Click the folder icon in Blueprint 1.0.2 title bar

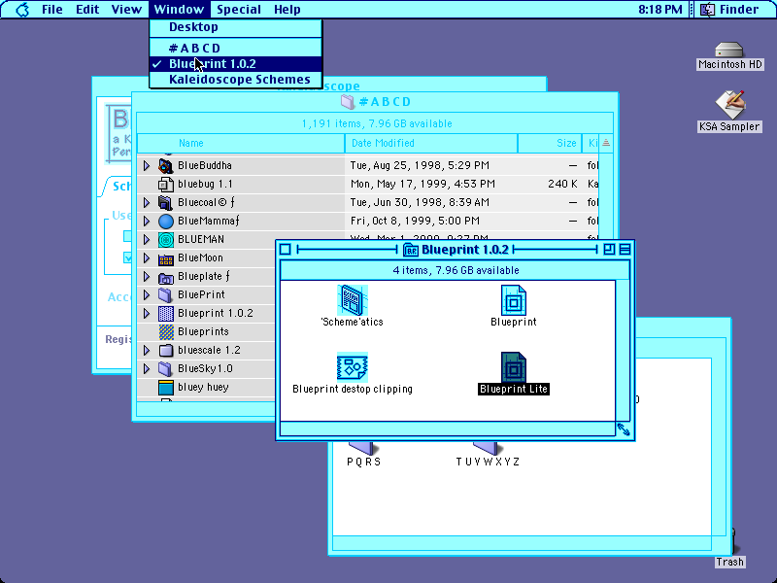(410, 250)
